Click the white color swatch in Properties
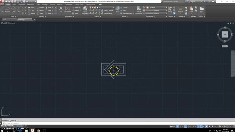This screenshot has width=235, height=132. coord(148,7)
